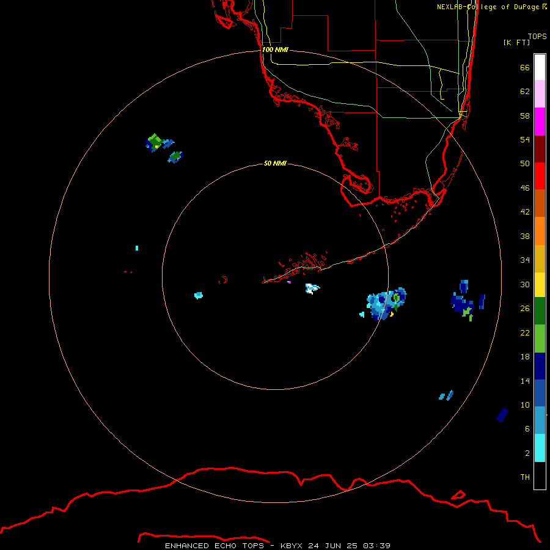Click legend value "30"
The image size is (550, 550).
(x=525, y=284)
